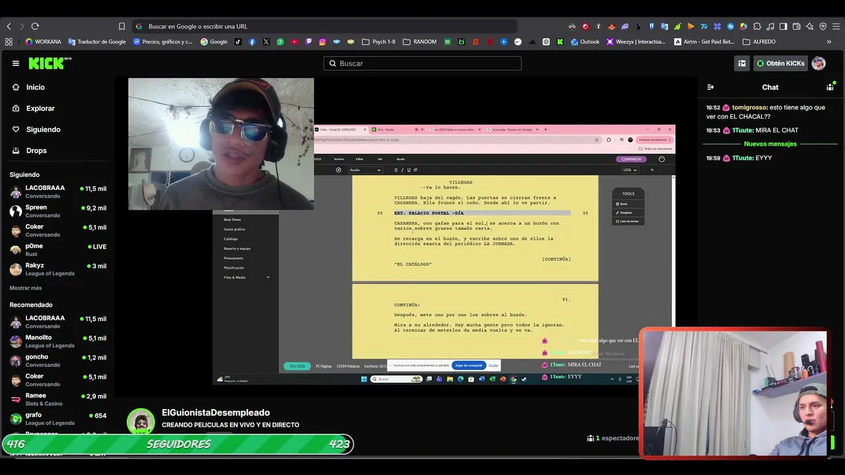This screenshot has height=475, width=845.
Task: Click the Windows Start button in shared screen
Action: 364,379
